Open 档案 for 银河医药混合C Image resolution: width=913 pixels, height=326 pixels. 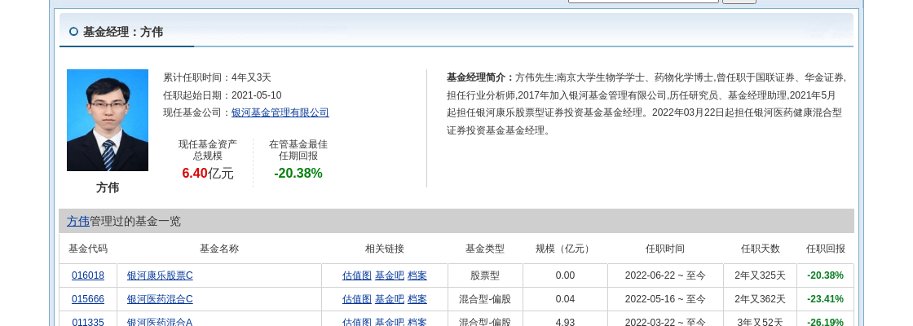(x=417, y=299)
